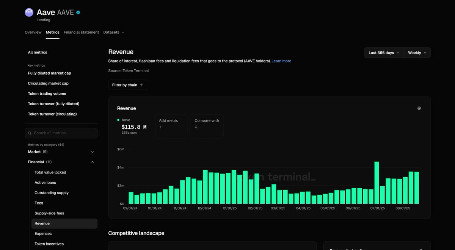Viewport: 455px width, 250px height.
Task: Click the blue verified badge next to AAVE
Action: pos(78,12)
